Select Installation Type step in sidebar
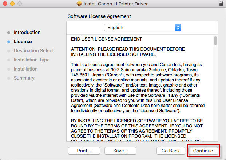Image resolution: width=226 pixels, height=160 pixels. 32,60
